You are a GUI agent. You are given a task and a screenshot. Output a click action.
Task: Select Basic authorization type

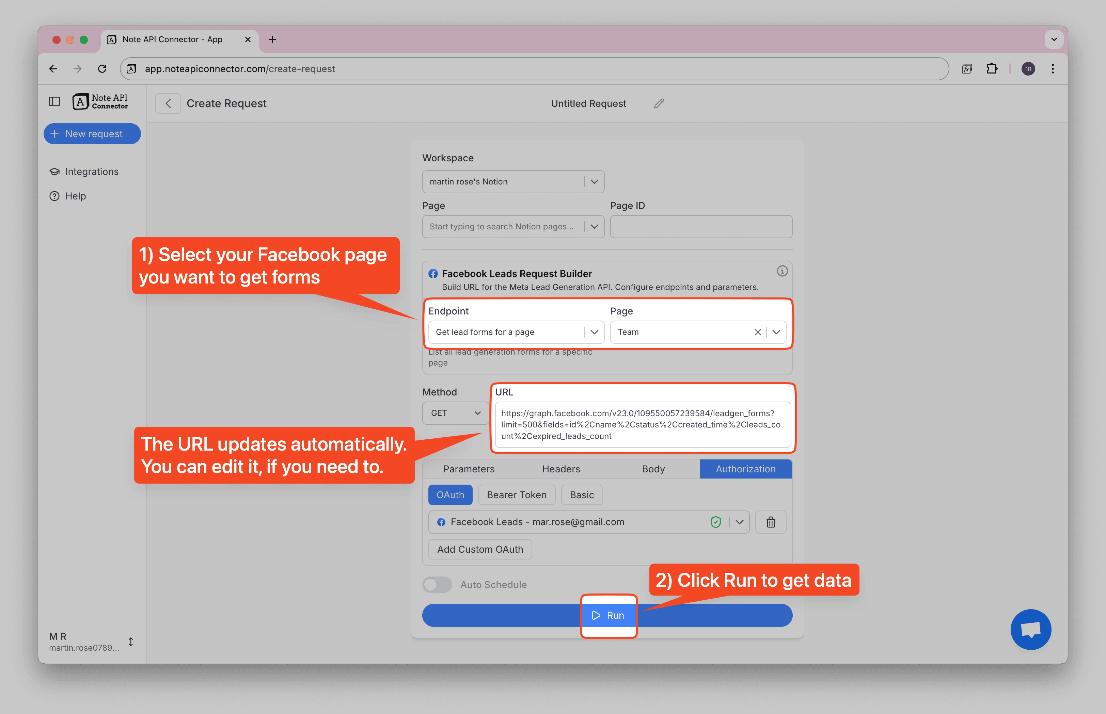[582, 495]
